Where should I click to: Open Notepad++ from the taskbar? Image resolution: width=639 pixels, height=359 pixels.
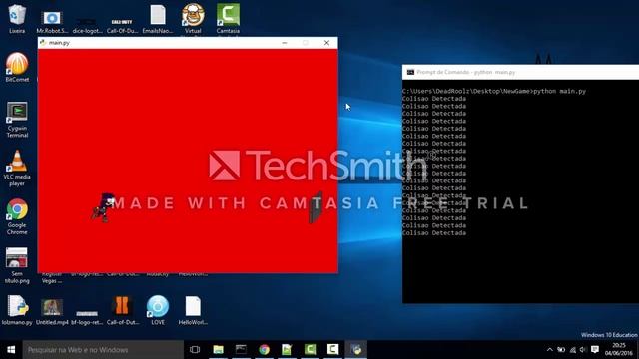point(287,350)
